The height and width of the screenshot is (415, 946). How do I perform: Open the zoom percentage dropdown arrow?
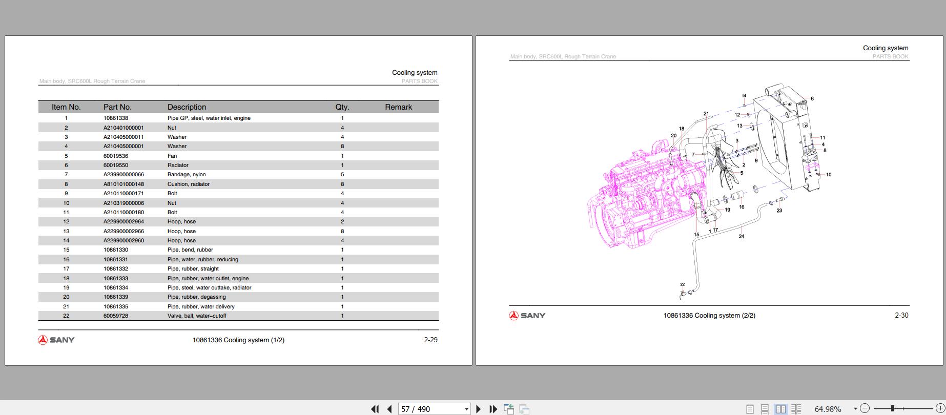tap(855, 408)
